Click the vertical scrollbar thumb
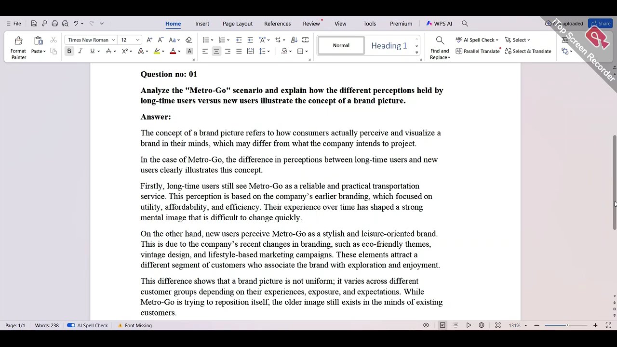Image resolution: width=617 pixels, height=347 pixels. [x=614, y=182]
